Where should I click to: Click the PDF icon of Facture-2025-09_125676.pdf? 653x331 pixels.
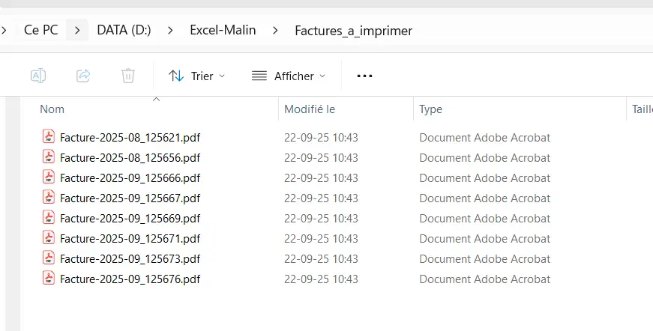[x=49, y=279]
